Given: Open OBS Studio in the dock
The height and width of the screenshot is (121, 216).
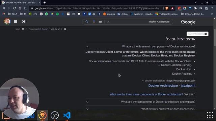Looking at the screenshot, I should [x=55, y=115].
